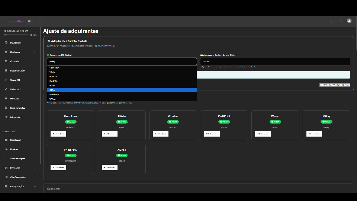This screenshot has width=357, height=201.
Task: Click the Chave API code icon
Action: 6,80
